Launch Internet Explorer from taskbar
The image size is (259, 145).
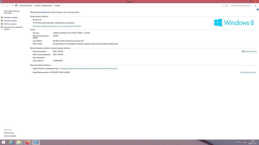pos(11,142)
